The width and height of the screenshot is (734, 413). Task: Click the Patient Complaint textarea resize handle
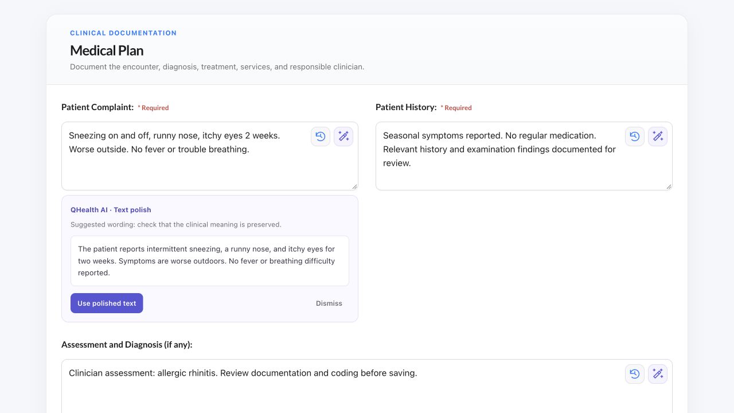[x=354, y=186]
